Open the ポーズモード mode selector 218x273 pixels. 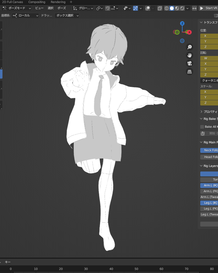click(17, 8)
